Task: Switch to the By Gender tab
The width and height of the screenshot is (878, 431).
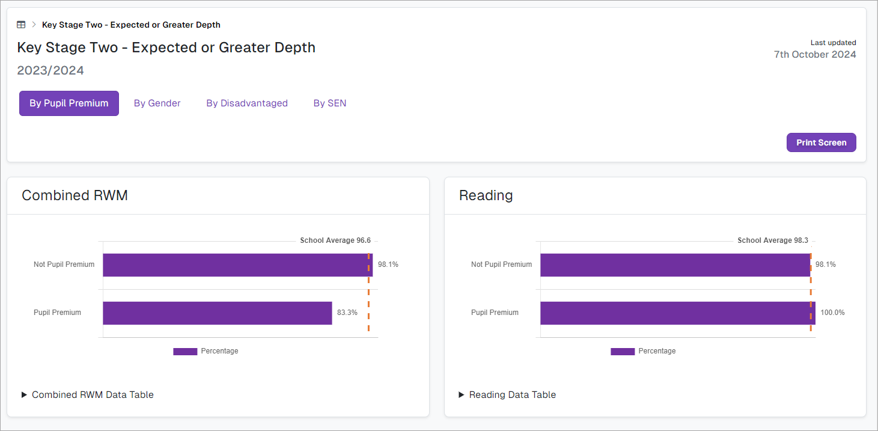Action: tap(157, 103)
